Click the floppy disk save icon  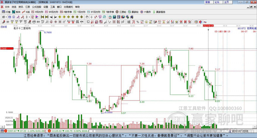point(123,17)
